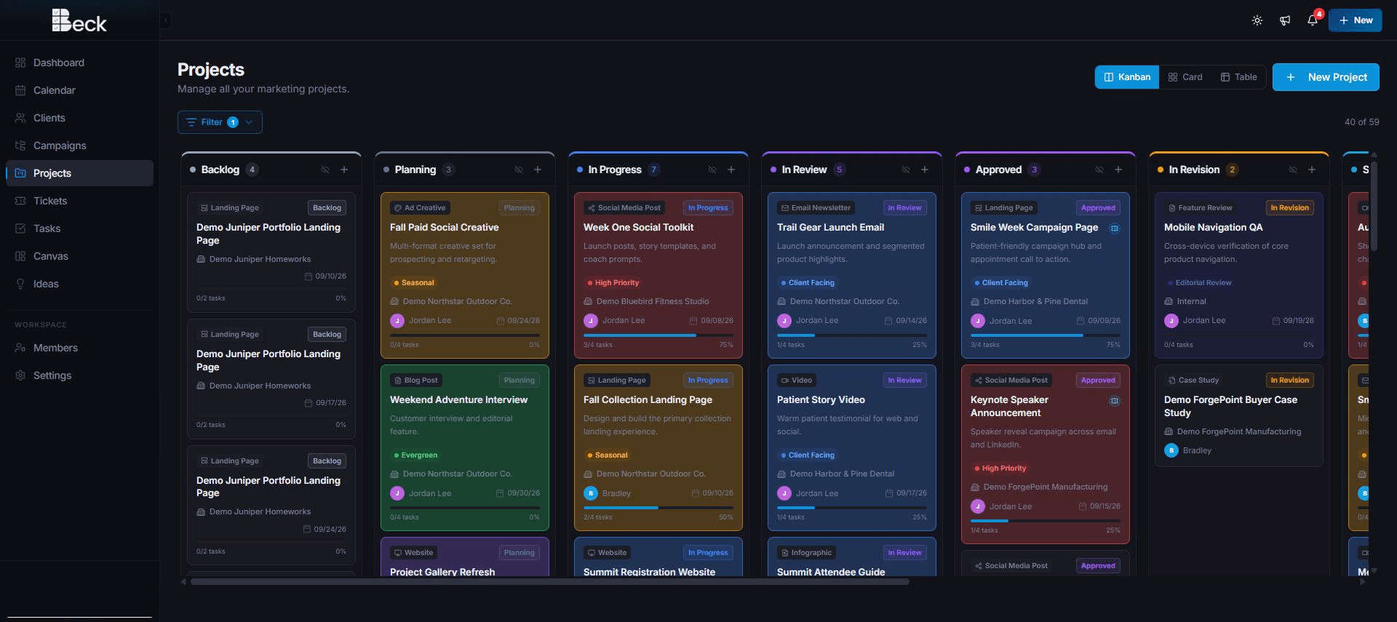Click icon beside Smile Week Campaign Page title

[x=1114, y=228]
